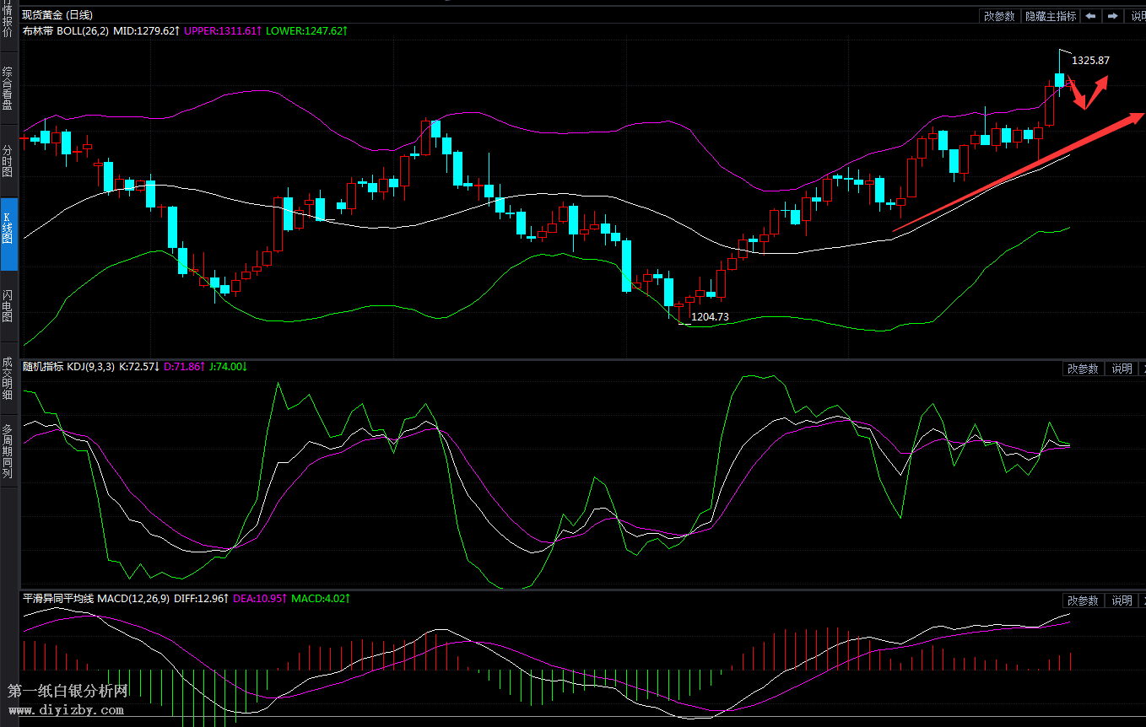Open 改参数 in the KDJ panel
Viewport: 1146px width, 727px height.
(1083, 369)
